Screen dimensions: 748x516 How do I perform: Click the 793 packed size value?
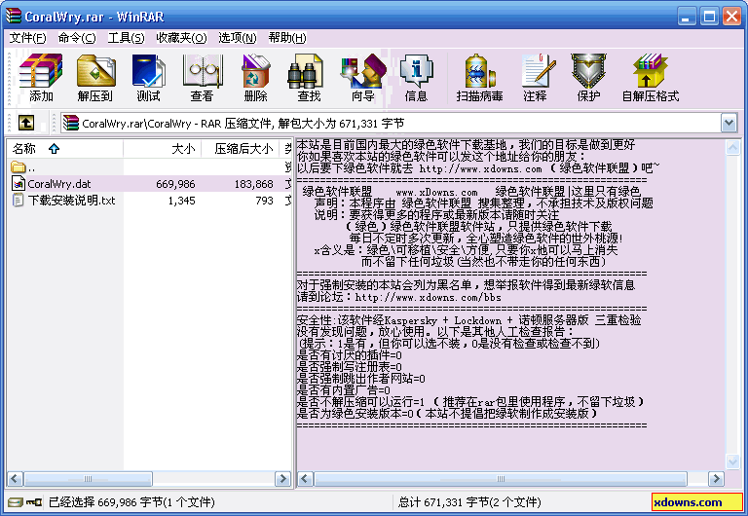pos(264,201)
